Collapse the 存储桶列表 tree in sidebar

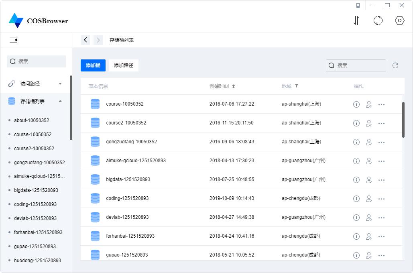click(61, 101)
